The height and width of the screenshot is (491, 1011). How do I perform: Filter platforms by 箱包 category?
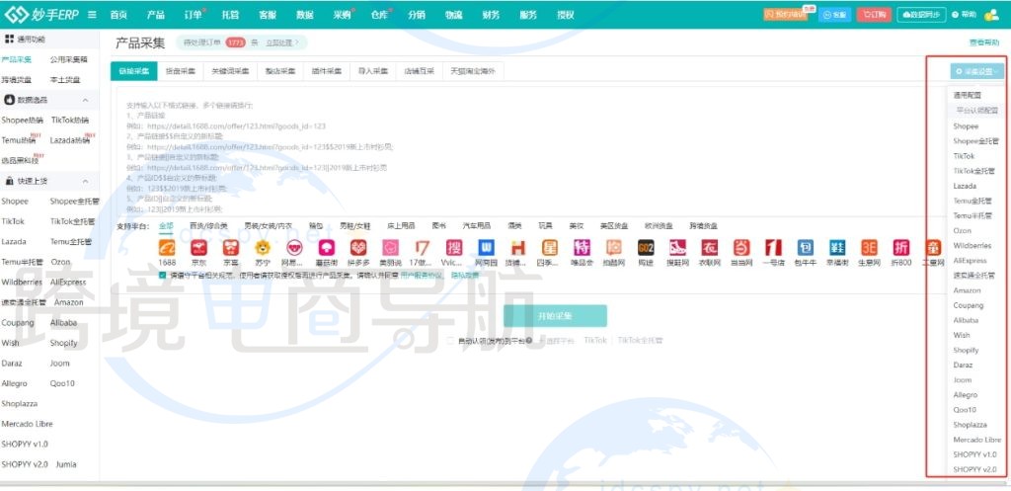click(315, 226)
